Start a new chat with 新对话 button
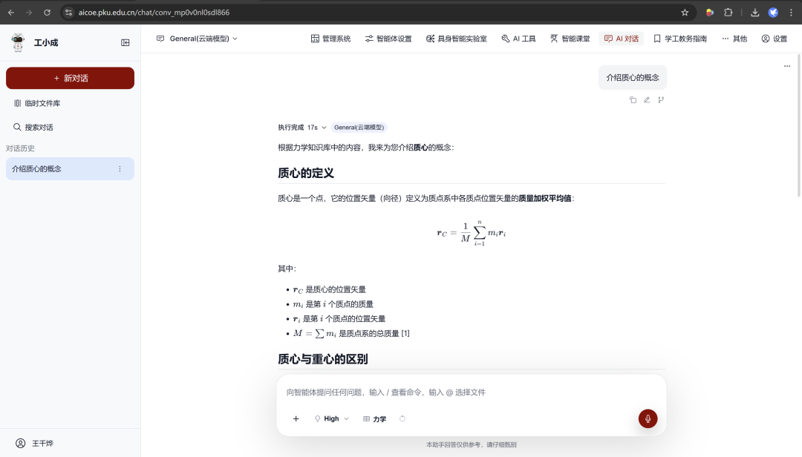Viewport: 802px width, 457px height. [x=70, y=78]
